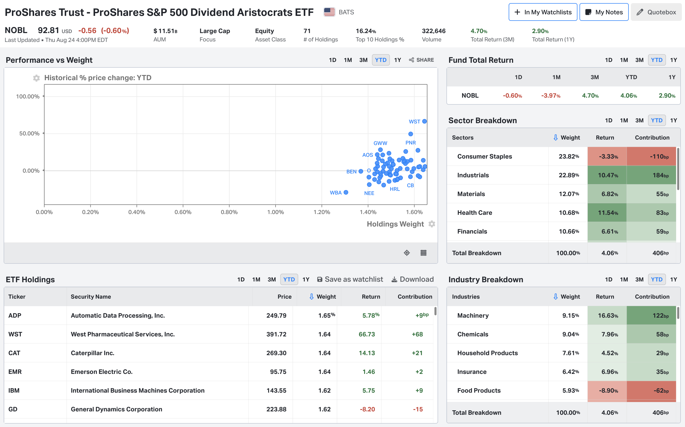
Task: Click General Dynamics Corporation row
Action: (x=219, y=409)
